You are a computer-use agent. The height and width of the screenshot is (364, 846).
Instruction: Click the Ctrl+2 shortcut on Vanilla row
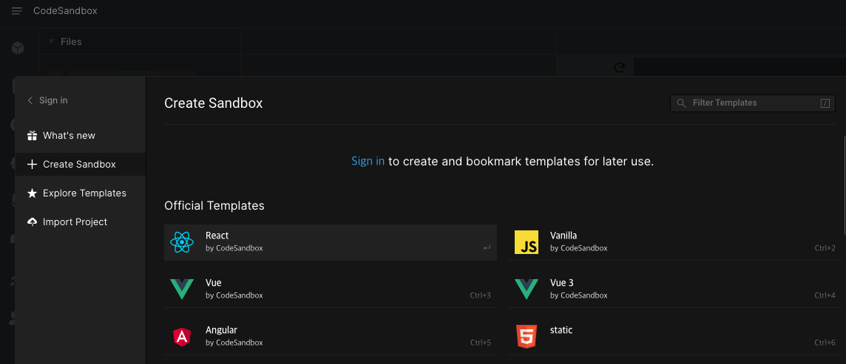(825, 248)
